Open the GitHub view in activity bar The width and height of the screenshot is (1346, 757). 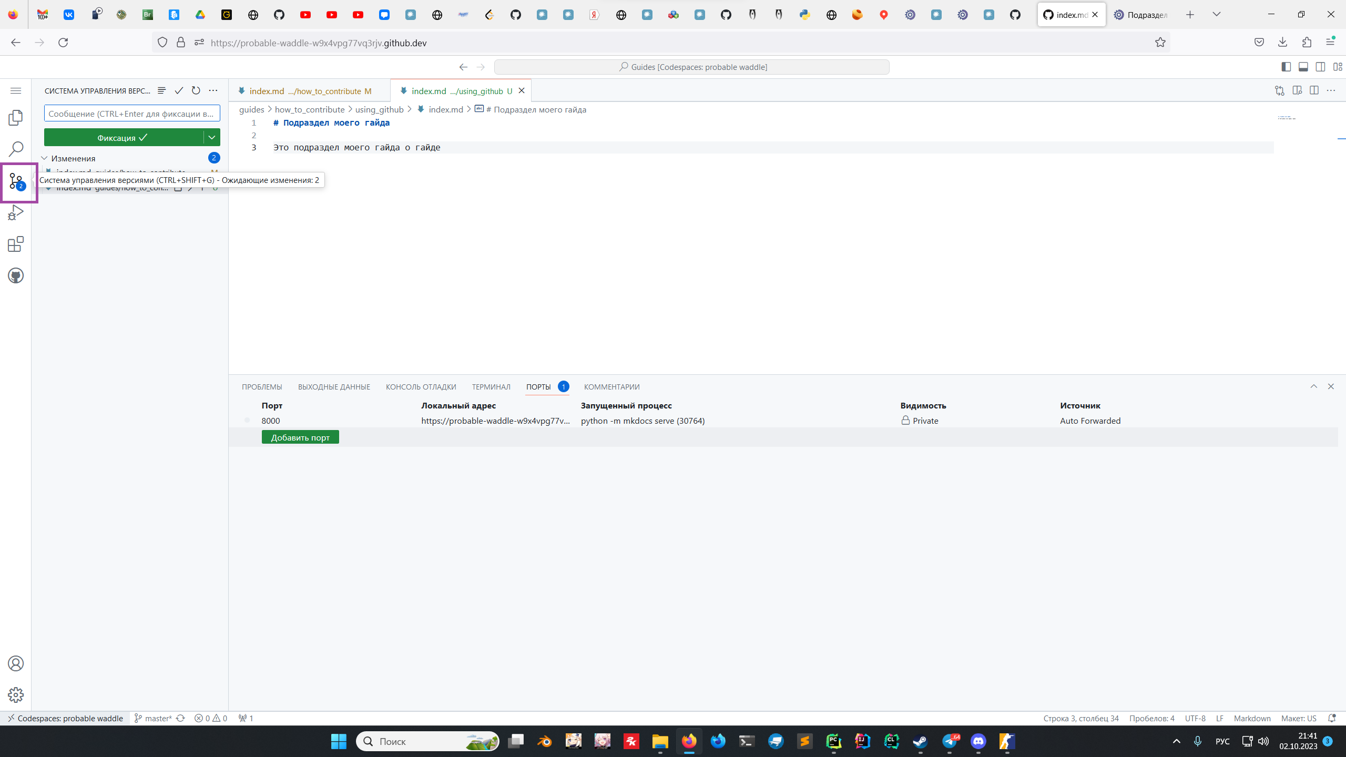click(16, 275)
